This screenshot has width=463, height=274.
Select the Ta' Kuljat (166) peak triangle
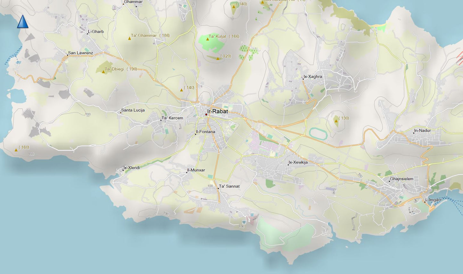coord(208,39)
